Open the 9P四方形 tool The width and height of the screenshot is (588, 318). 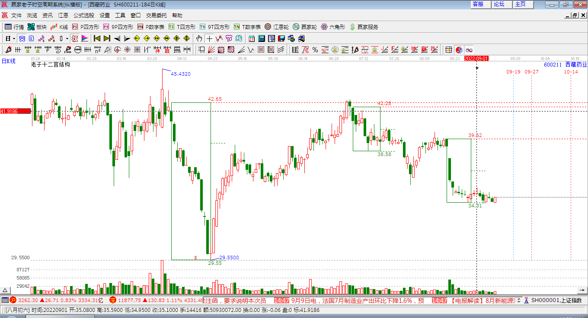(x=118, y=27)
